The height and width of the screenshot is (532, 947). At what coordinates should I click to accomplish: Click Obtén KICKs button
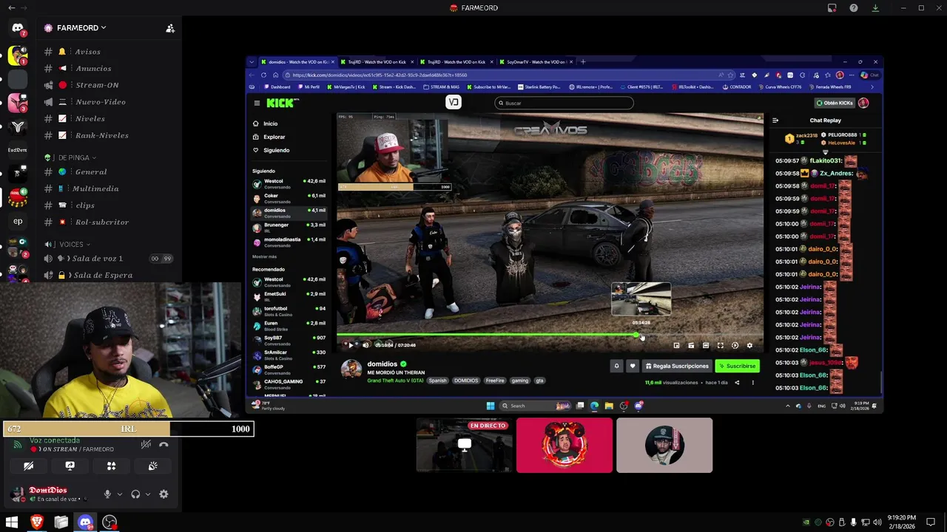tap(834, 103)
